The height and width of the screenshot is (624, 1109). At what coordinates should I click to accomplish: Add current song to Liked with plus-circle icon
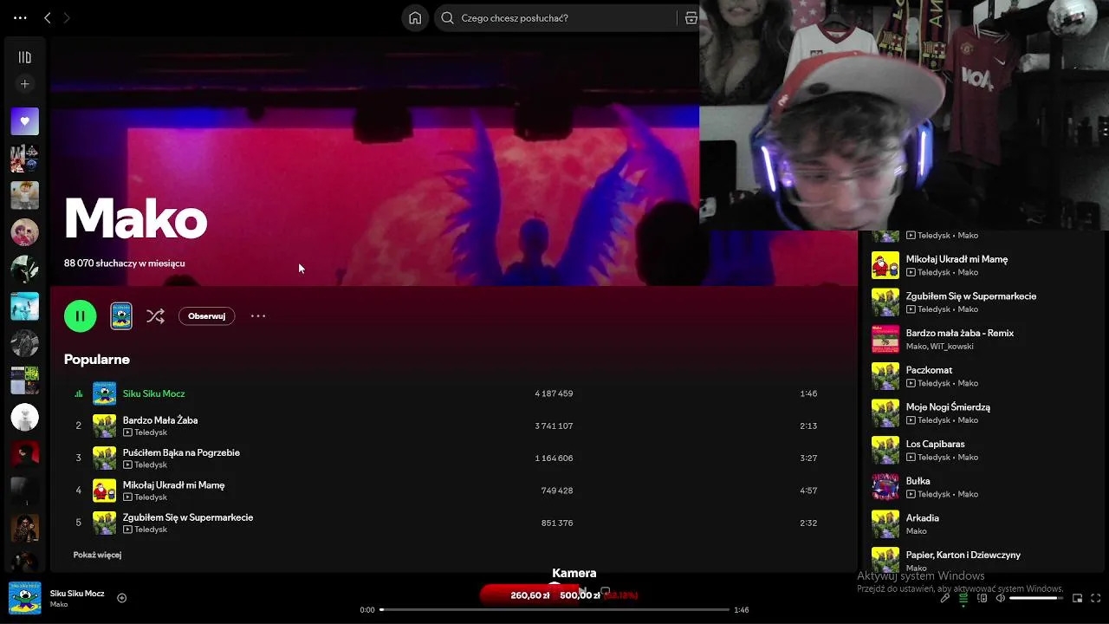pyautogui.click(x=121, y=598)
